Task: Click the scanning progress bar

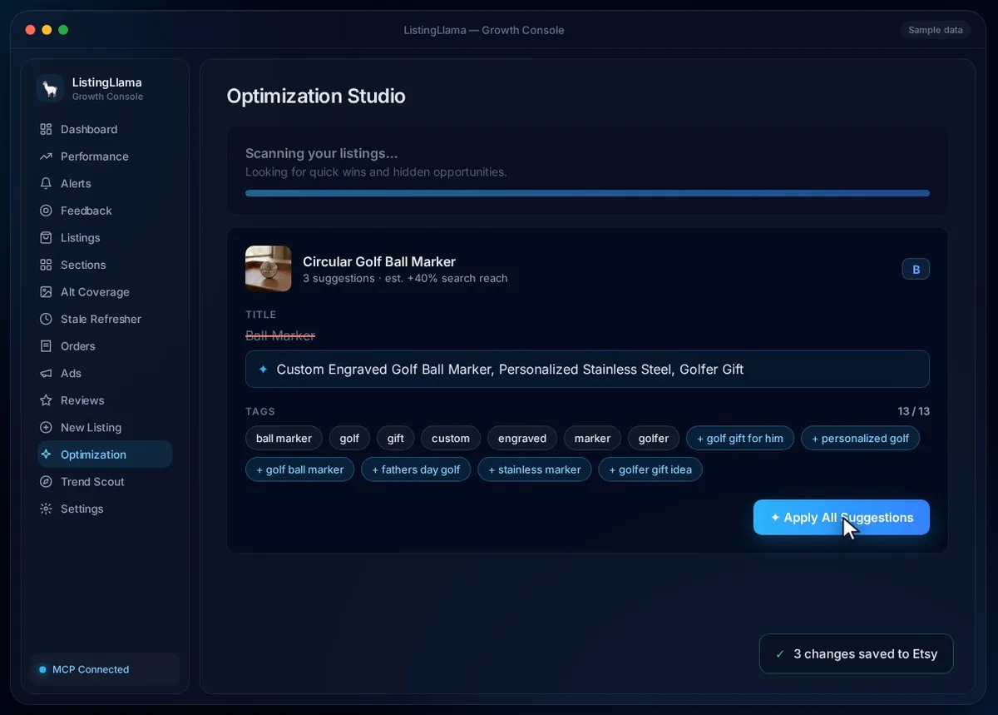Action: click(x=587, y=193)
